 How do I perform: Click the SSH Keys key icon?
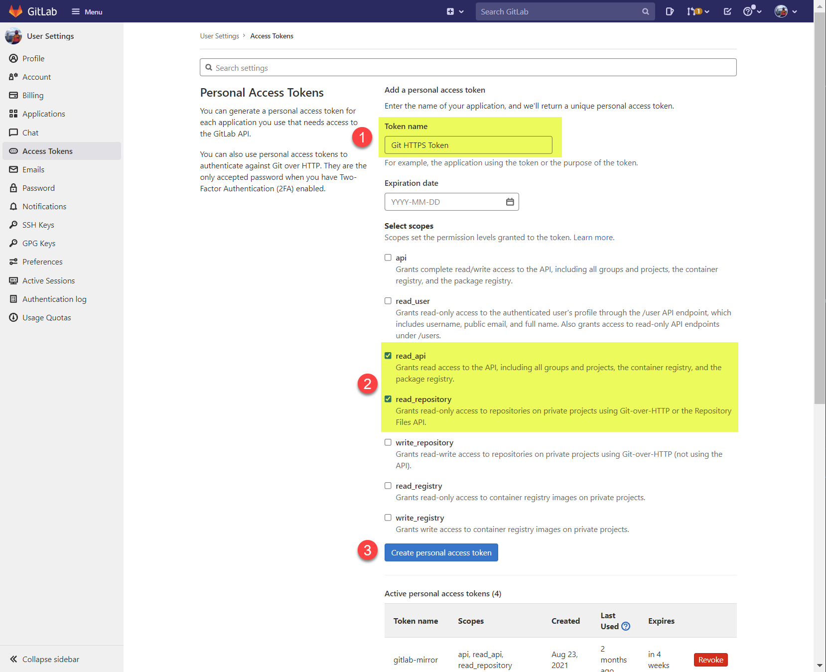click(13, 225)
